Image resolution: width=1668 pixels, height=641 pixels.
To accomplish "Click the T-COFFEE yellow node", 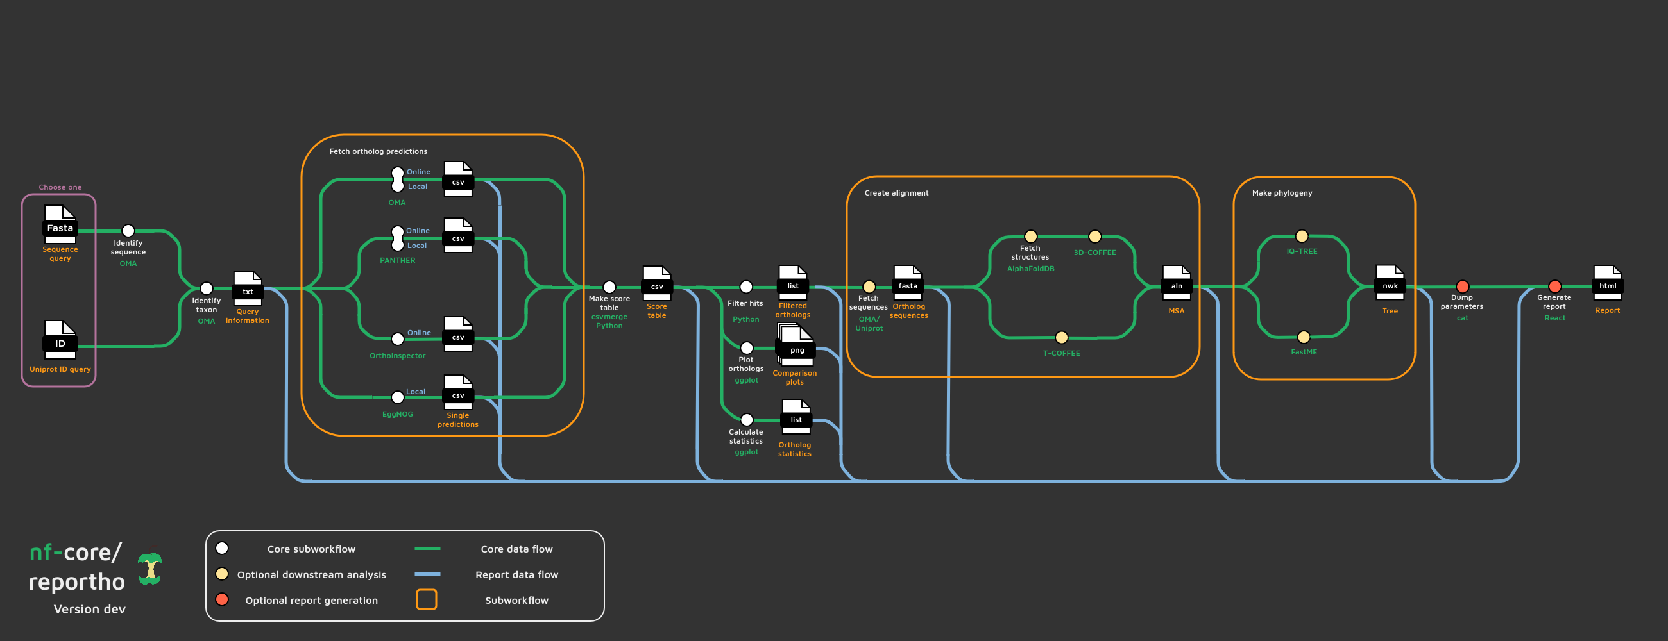I will (x=1061, y=338).
